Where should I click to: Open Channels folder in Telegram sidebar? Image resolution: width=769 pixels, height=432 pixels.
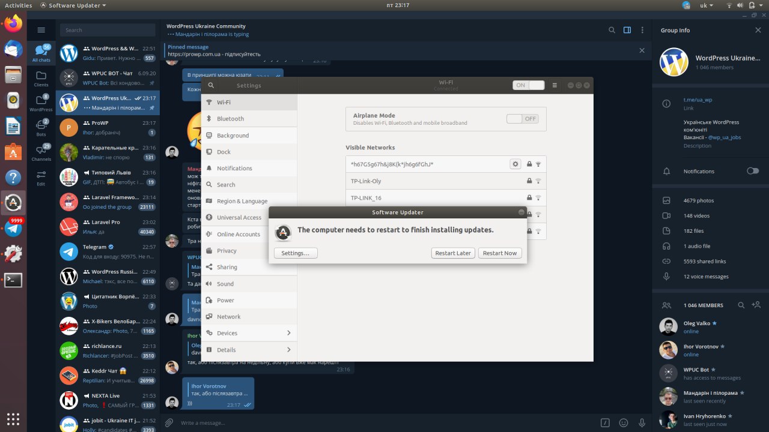41,153
